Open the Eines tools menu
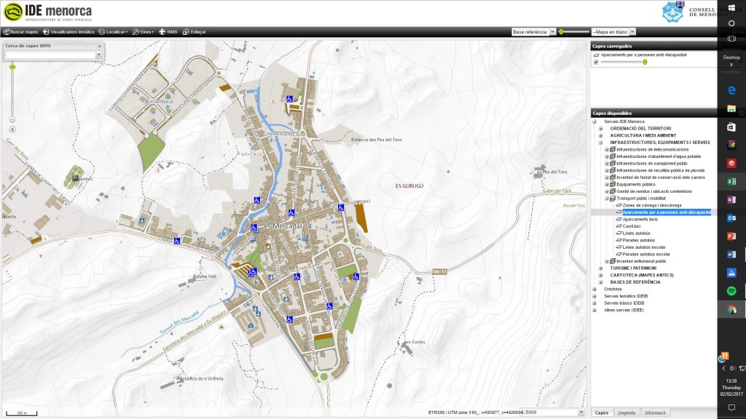 tap(144, 32)
